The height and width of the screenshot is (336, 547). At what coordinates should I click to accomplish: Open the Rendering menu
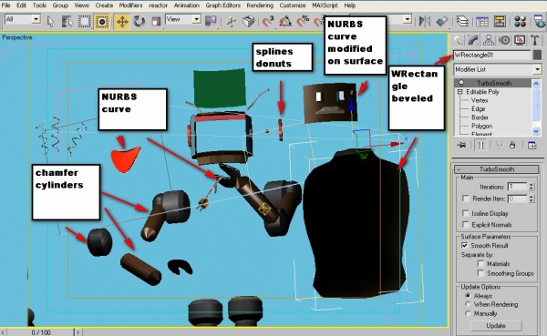[260, 5]
